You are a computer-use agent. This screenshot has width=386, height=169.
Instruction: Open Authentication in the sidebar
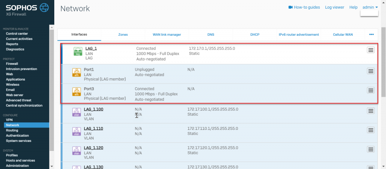coord(17,136)
